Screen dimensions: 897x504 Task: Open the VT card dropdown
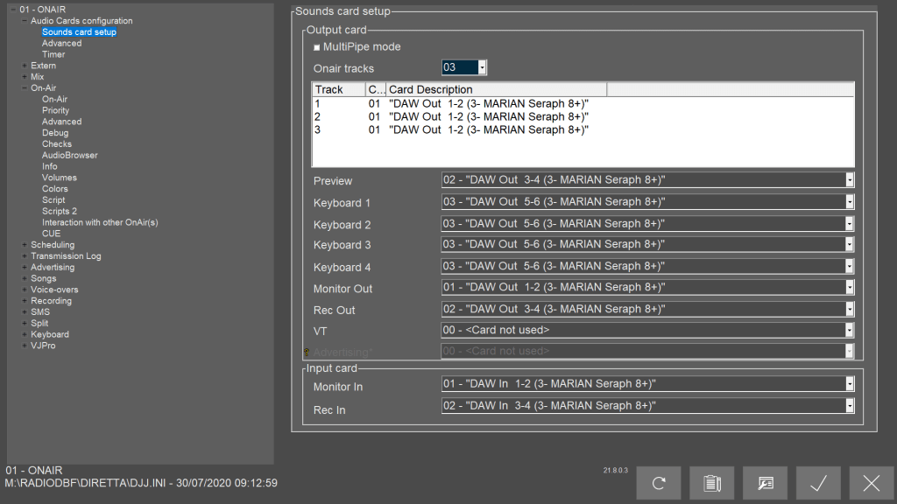[849, 331]
